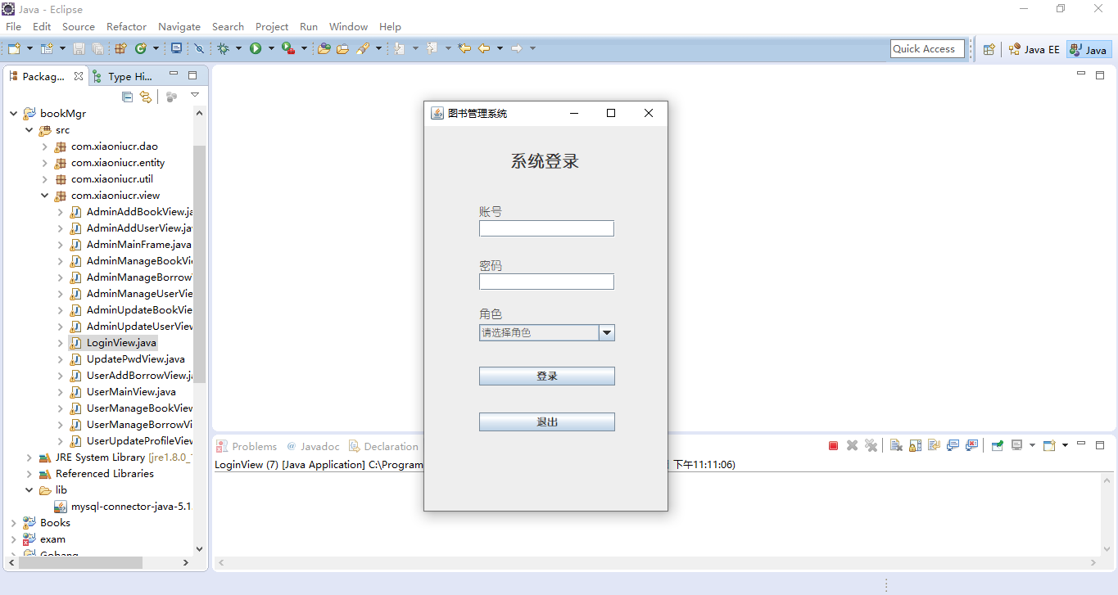This screenshot has height=595, width=1118.
Task: Select AdminMainFrame.java in the tree
Action: [131, 245]
